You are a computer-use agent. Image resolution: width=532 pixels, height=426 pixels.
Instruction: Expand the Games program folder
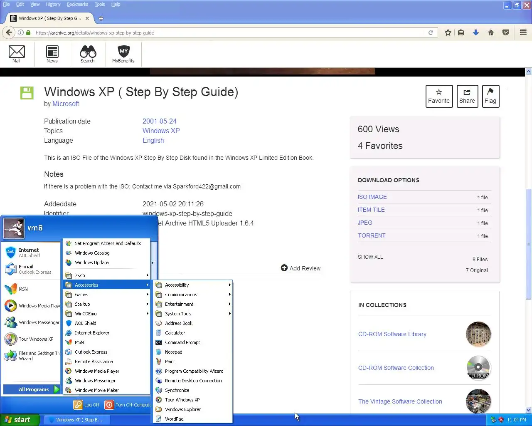pyautogui.click(x=107, y=295)
